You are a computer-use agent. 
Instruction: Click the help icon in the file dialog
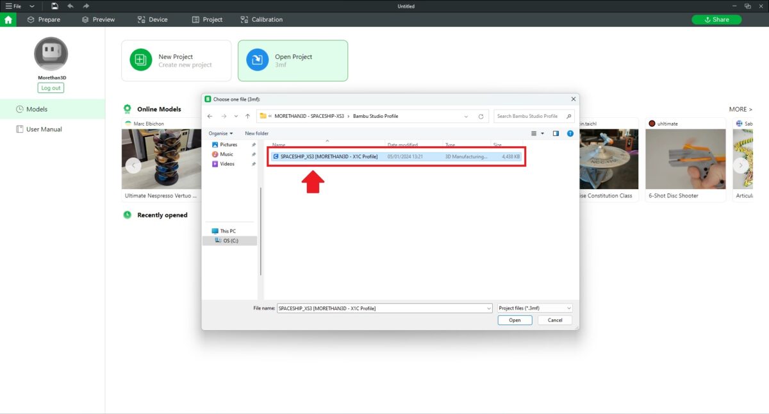(x=570, y=133)
